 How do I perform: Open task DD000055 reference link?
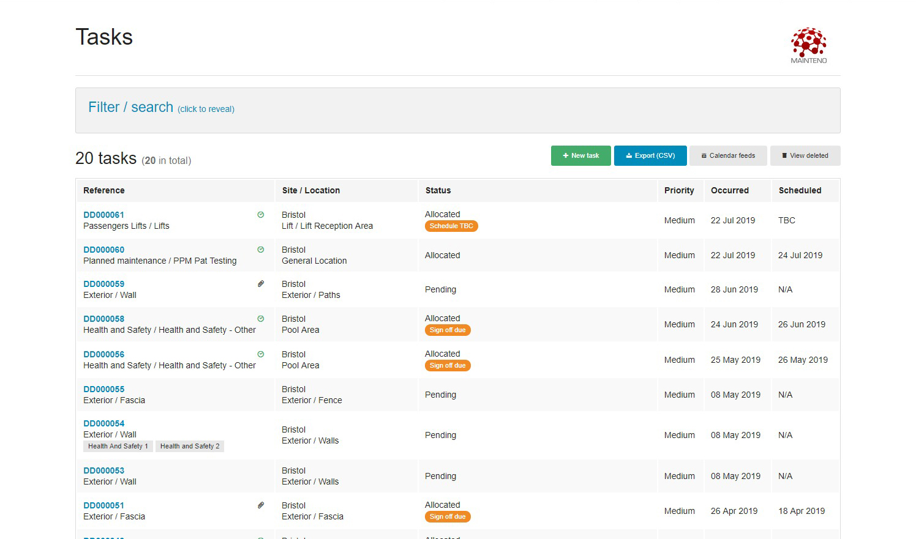[103, 389]
